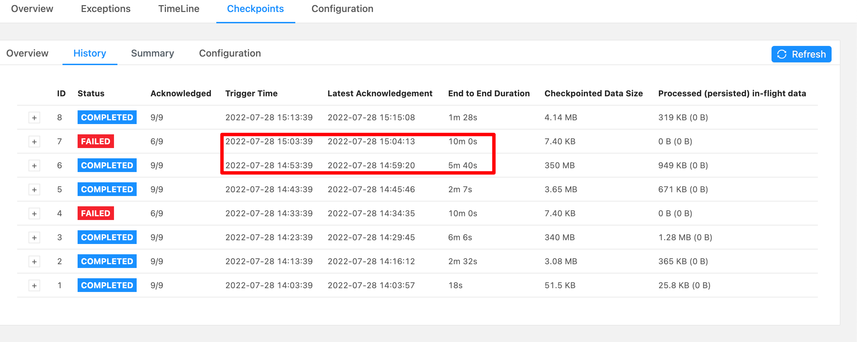Viewport: 857px width, 342px height.
Task: Click trigger time 2022-07-28 15:13:39
Action: (269, 118)
